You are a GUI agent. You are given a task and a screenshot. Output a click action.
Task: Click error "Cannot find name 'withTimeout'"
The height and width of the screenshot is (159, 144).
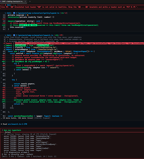point(26,142)
